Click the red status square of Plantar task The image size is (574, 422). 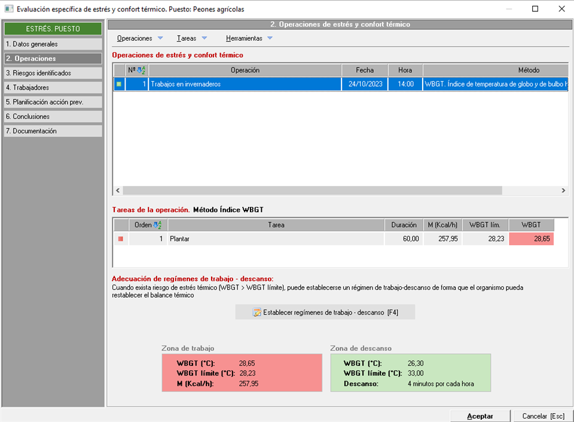(x=120, y=239)
